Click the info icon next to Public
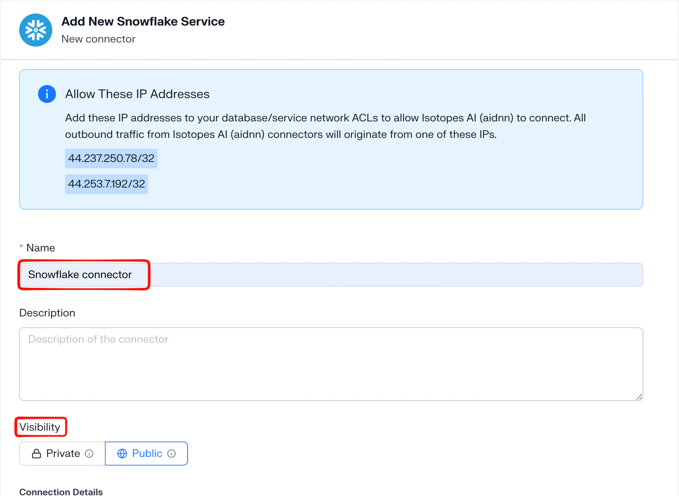679x496 pixels. [x=171, y=454]
